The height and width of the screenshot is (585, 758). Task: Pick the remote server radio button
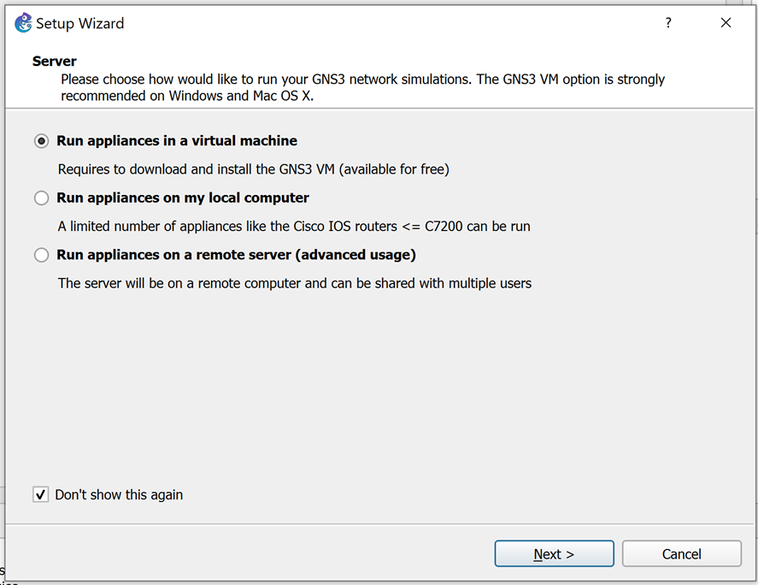42,255
